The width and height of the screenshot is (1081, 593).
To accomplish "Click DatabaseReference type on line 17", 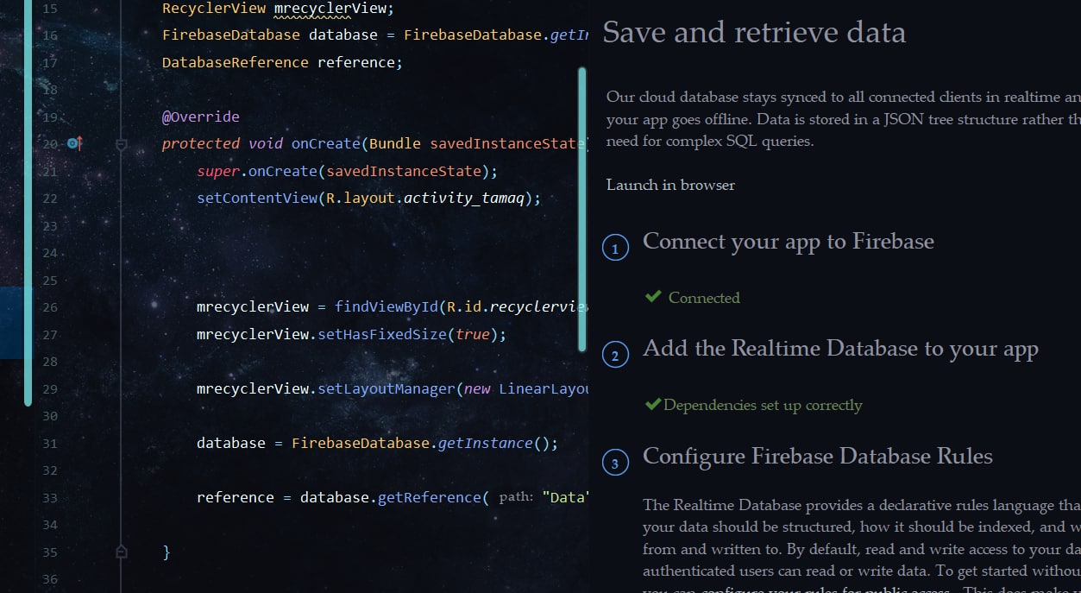I will point(235,62).
